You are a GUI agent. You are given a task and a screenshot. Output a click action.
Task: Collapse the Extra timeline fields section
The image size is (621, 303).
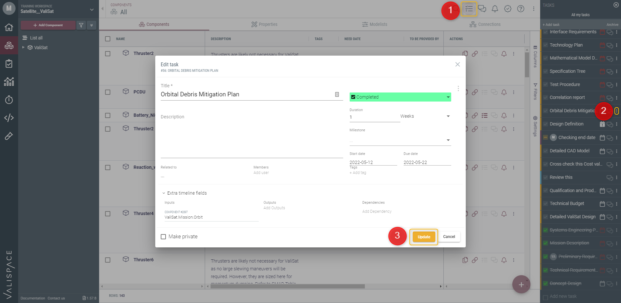(x=184, y=193)
